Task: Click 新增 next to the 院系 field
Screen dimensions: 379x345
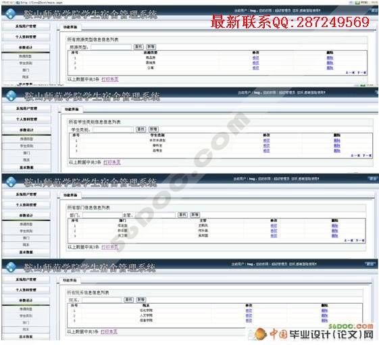Action: click(x=141, y=300)
